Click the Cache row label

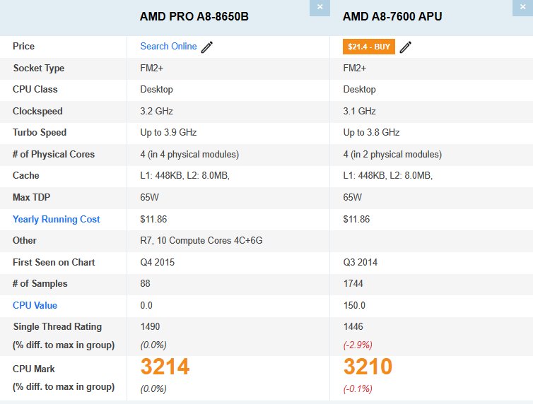coord(26,176)
